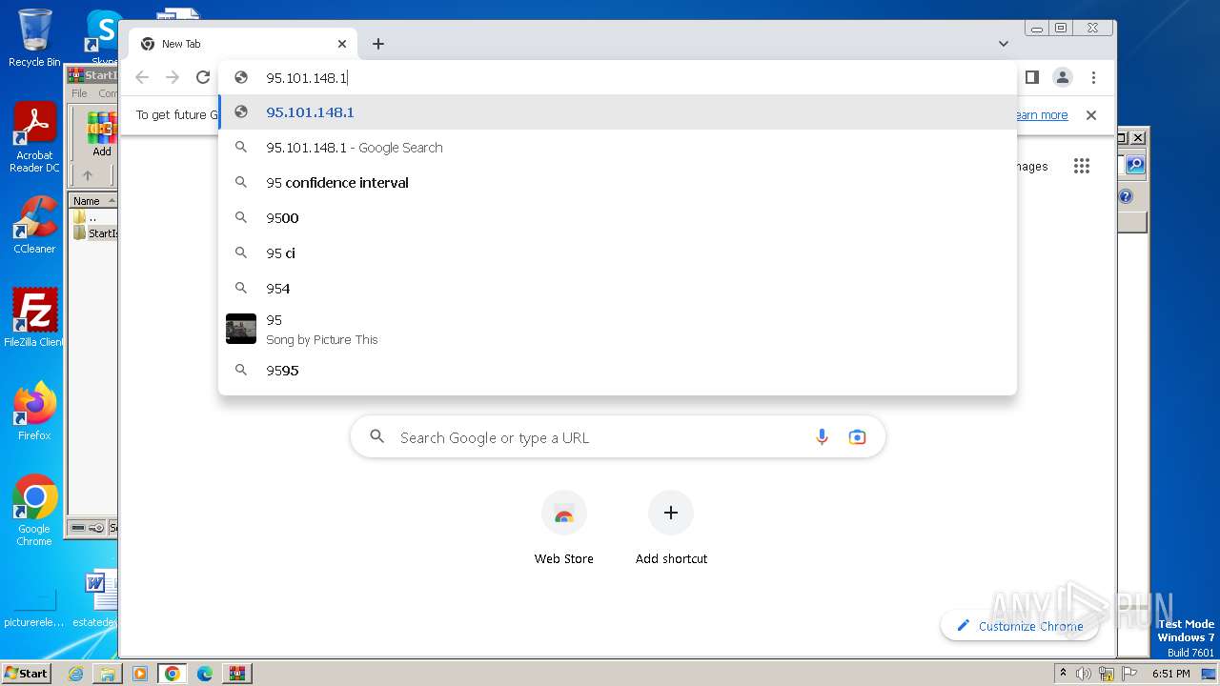Select '95.101.148.1 - Google Search' suggestion
The width and height of the screenshot is (1220, 686).
(x=618, y=148)
